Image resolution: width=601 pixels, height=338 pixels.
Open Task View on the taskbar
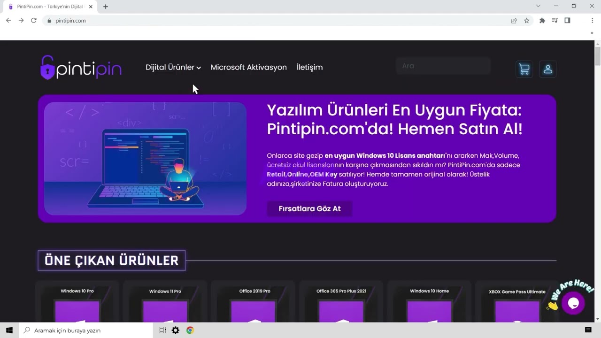[162, 330]
